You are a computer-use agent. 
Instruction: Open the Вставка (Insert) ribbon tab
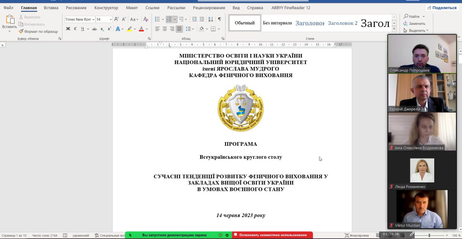51,8
